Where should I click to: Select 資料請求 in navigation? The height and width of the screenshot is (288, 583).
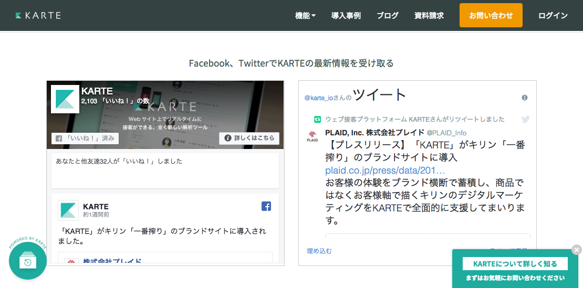pyautogui.click(x=429, y=16)
